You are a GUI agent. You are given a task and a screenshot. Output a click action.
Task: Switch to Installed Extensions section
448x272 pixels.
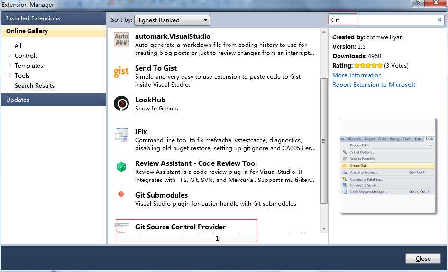[54, 18]
